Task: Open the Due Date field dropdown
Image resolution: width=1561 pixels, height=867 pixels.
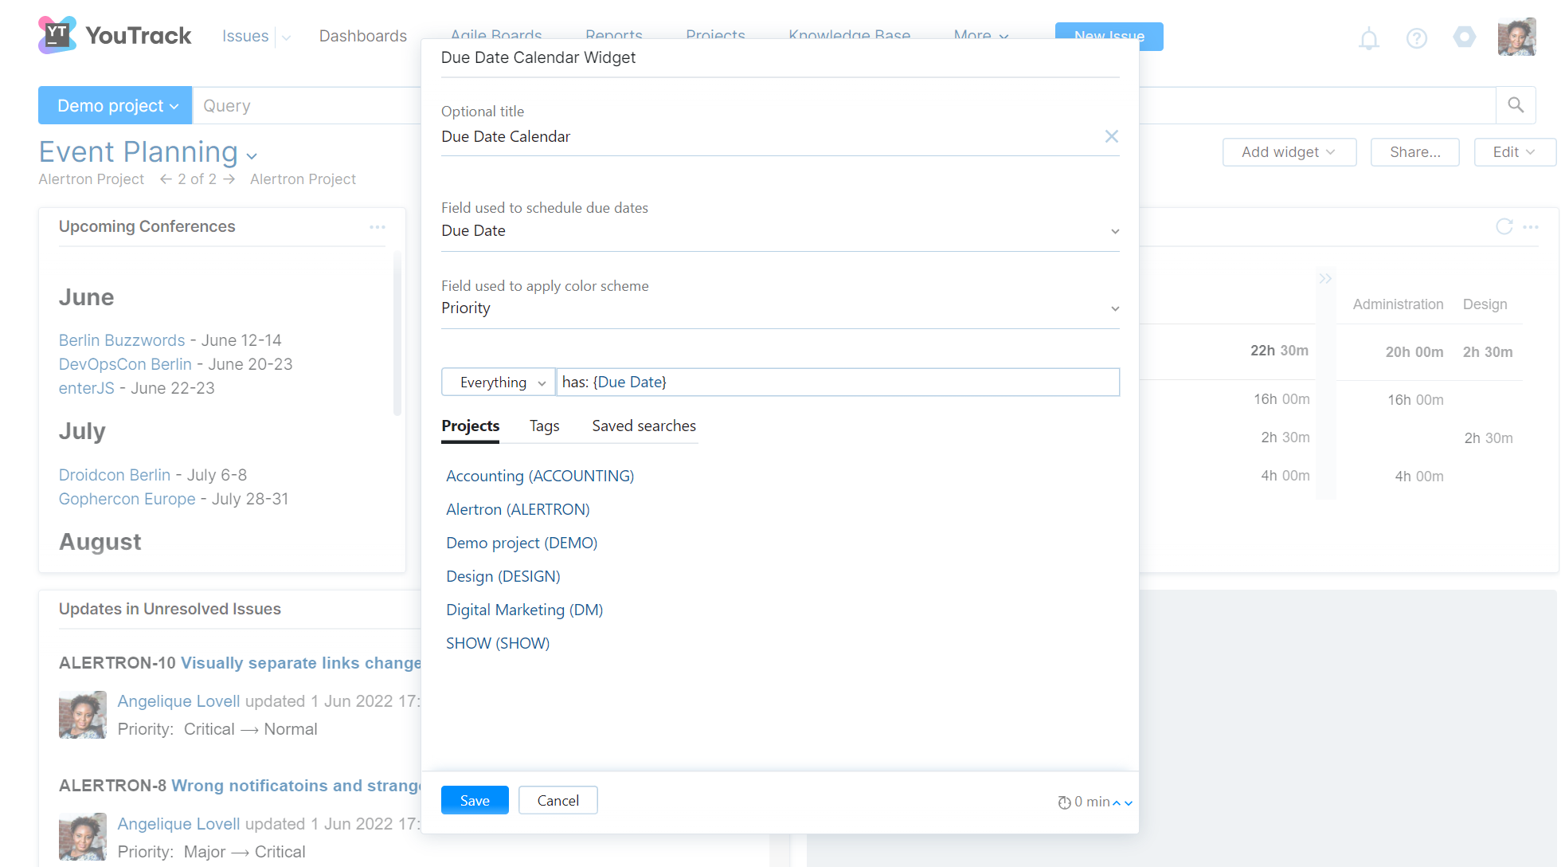Action: click(x=1114, y=231)
